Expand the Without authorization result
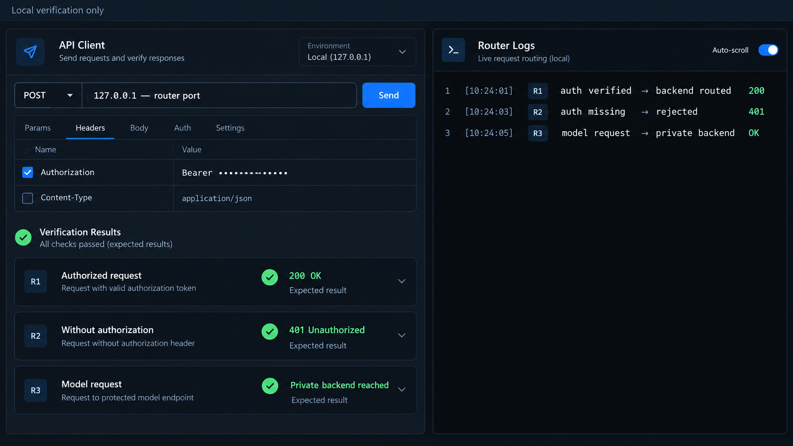Image resolution: width=793 pixels, height=446 pixels. (402, 335)
